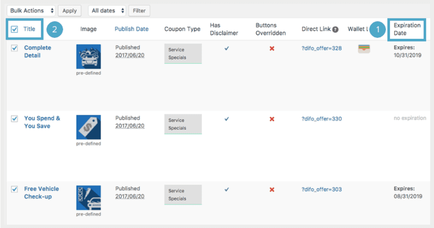Click the red X in Complete Detail row
The height and width of the screenshot is (228, 434).
(x=272, y=48)
